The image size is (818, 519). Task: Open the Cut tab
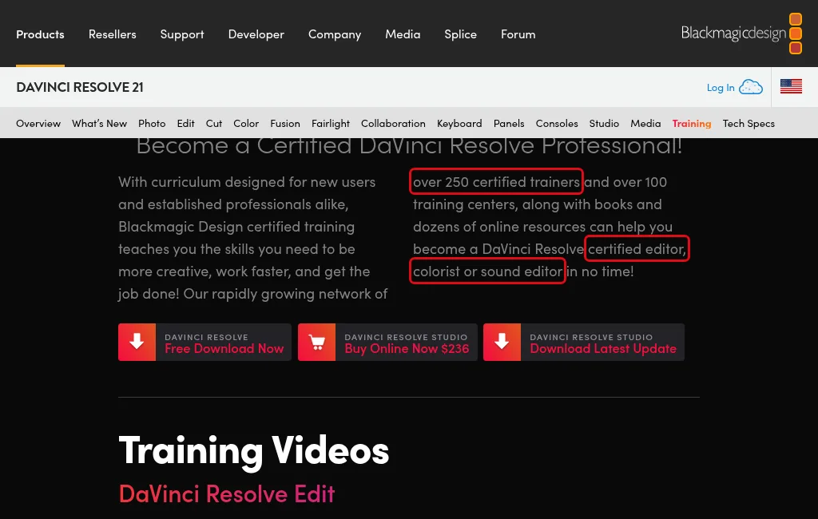point(214,124)
